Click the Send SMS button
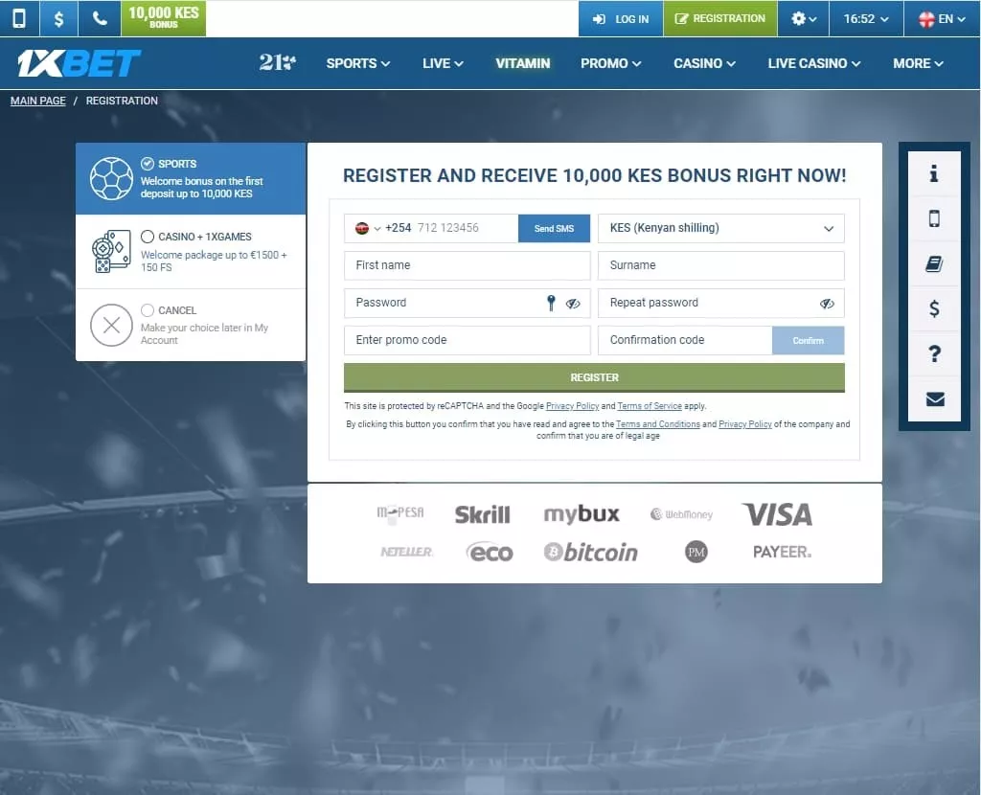 point(554,228)
